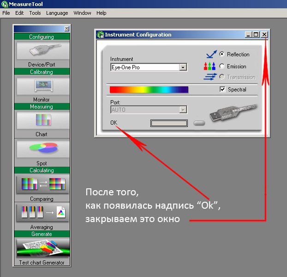
Task: Click the rainbow spectrum color bar
Action: pos(149,90)
